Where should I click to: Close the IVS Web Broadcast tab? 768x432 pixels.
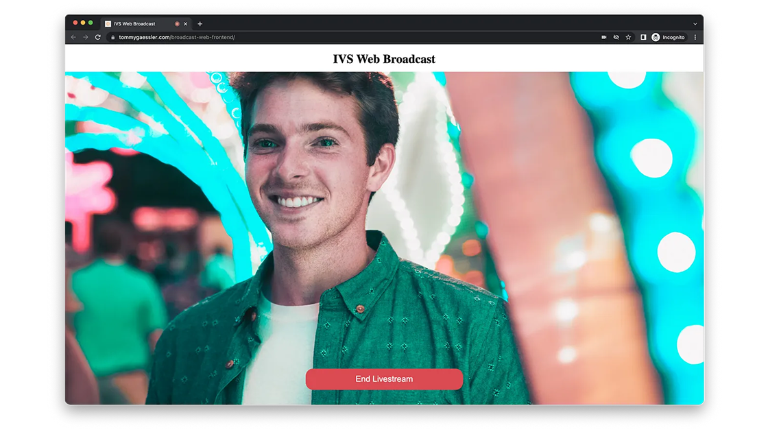point(186,23)
